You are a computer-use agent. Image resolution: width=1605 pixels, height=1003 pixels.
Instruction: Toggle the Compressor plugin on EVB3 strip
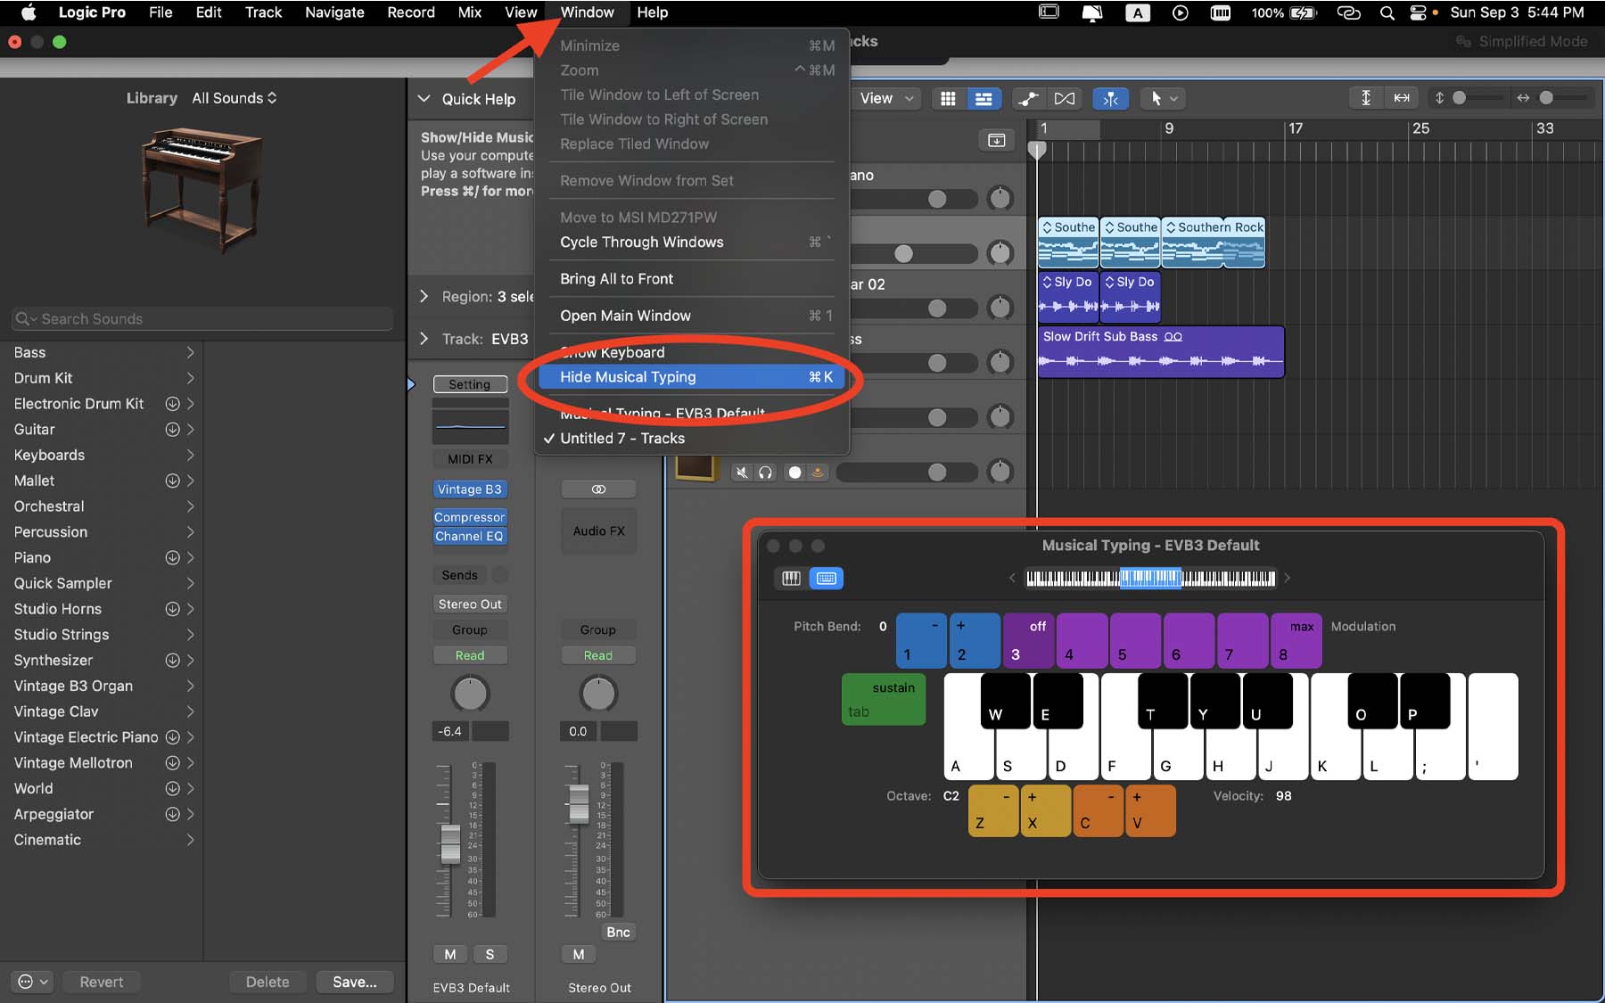(x=470, y=517)
